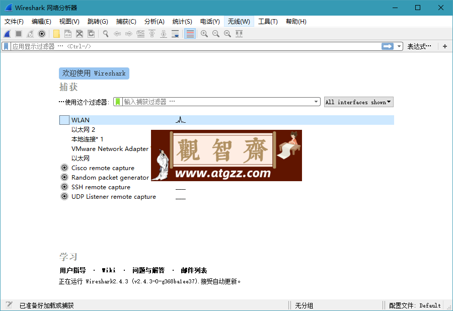Click the expert information icon in status bar
453x311 pixels.
(x=9, y=305)
